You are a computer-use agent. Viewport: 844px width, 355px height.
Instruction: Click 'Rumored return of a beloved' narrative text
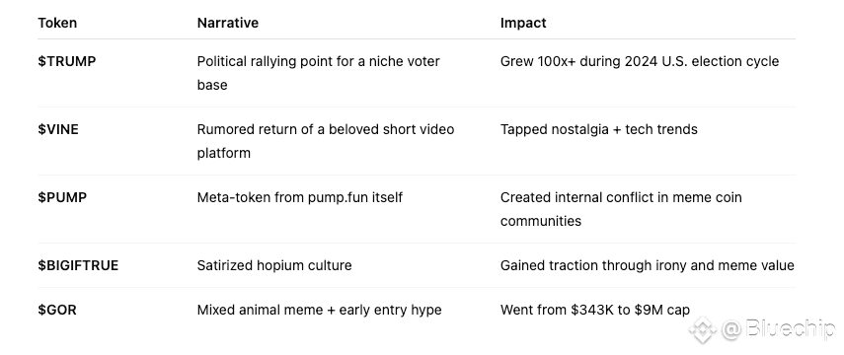coord(326,141)
